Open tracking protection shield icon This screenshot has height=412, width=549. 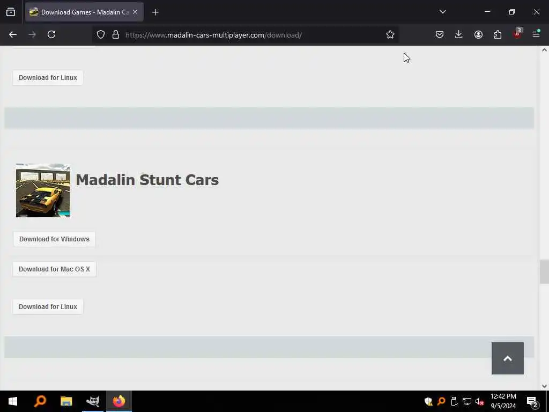coord(101,35)
